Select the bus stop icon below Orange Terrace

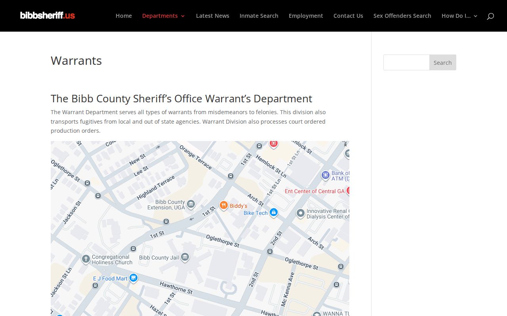coord(231,176)
